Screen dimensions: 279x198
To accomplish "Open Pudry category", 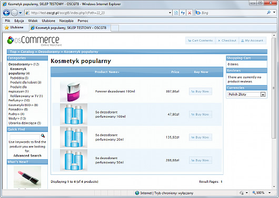I will click(x=14, y=114).
